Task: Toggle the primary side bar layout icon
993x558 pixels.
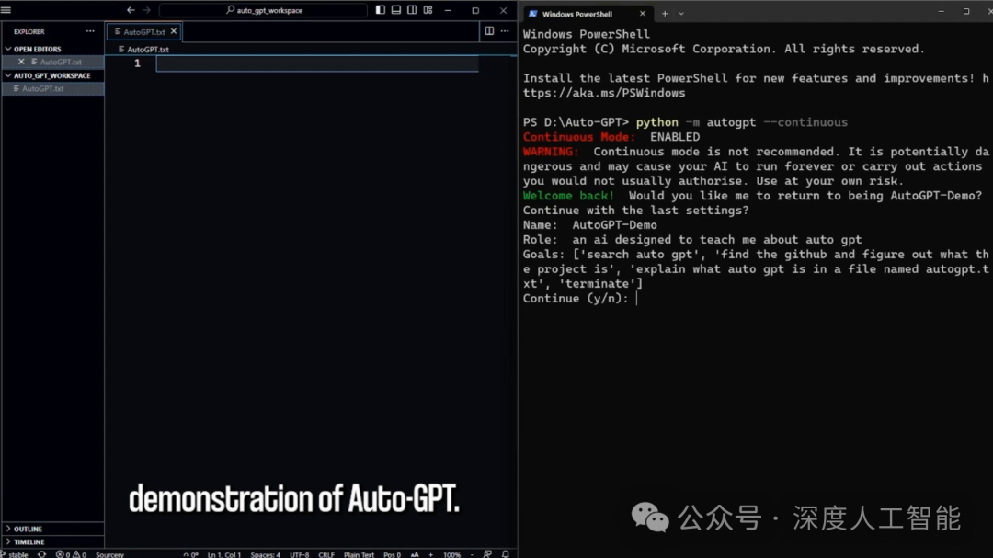Action: pyautogui.click(x=380, y=10)
